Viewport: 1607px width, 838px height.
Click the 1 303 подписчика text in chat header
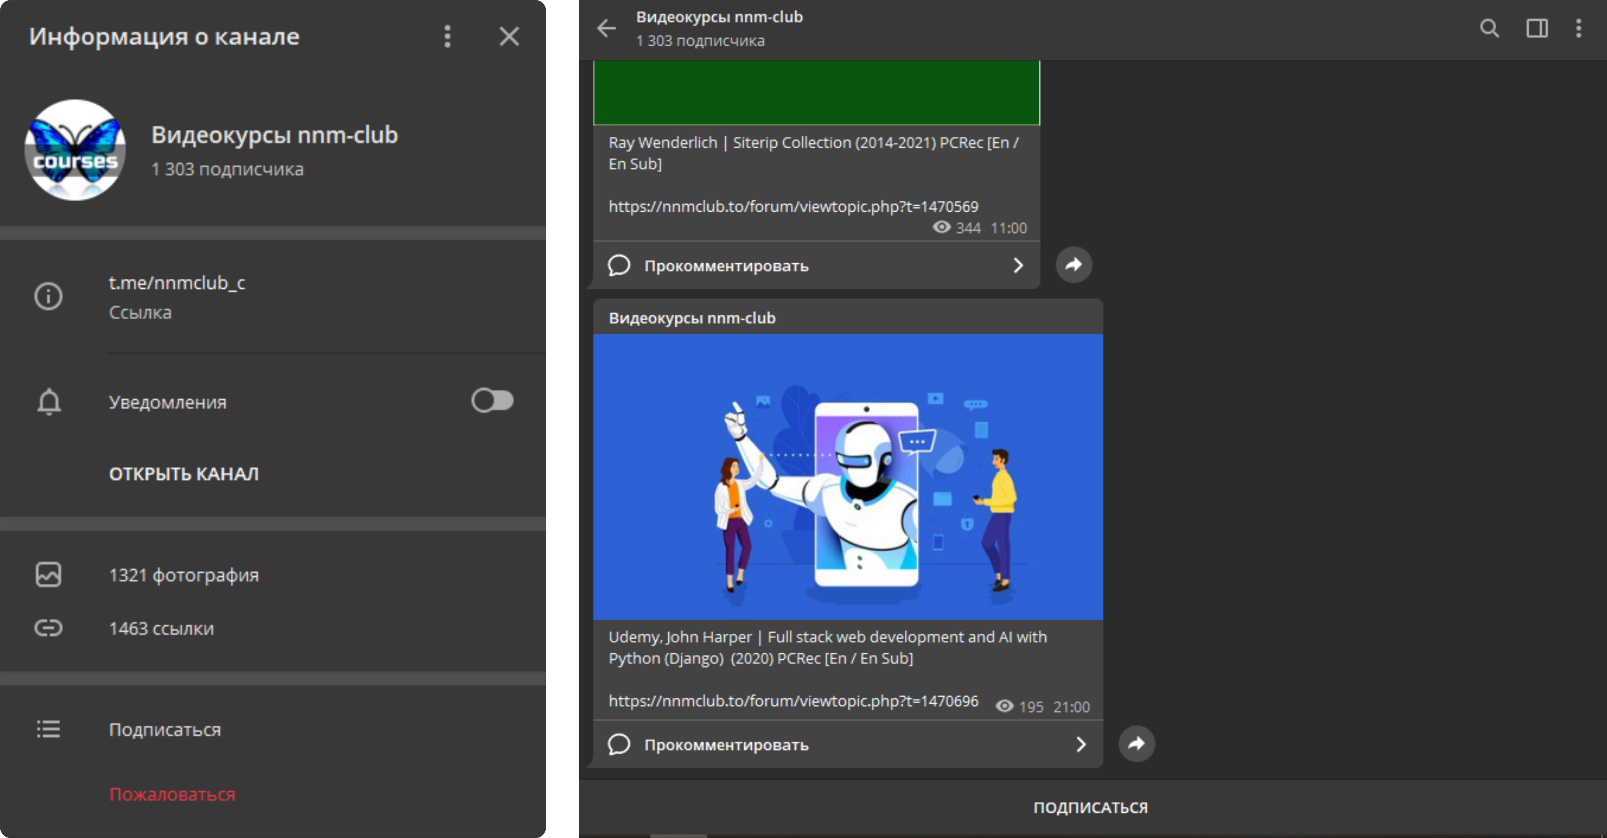(700, 41)
